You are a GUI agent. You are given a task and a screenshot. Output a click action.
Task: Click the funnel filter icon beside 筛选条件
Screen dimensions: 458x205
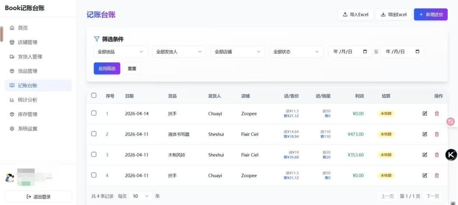point(97,39)
